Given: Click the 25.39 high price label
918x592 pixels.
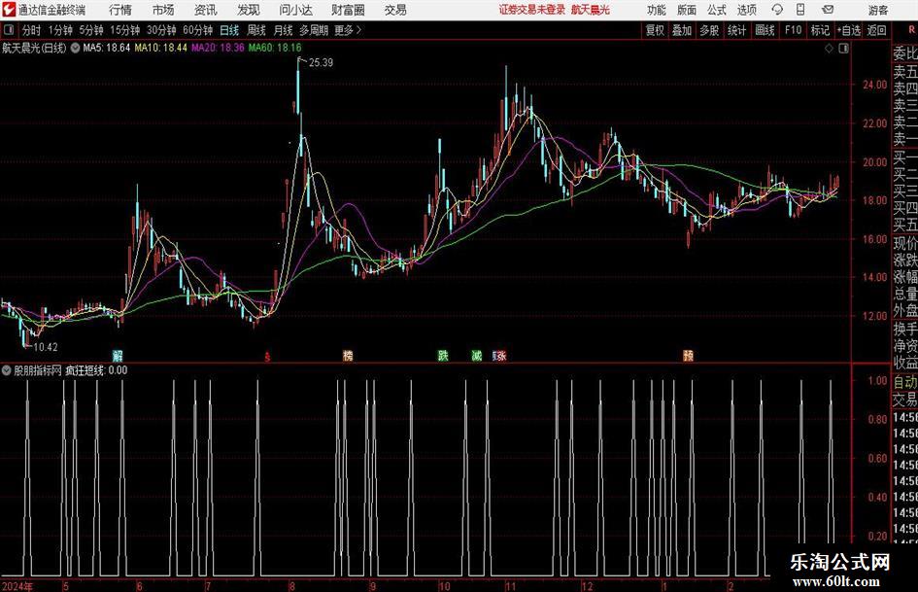Looking at the screenshot, I should tap(321, 63).
